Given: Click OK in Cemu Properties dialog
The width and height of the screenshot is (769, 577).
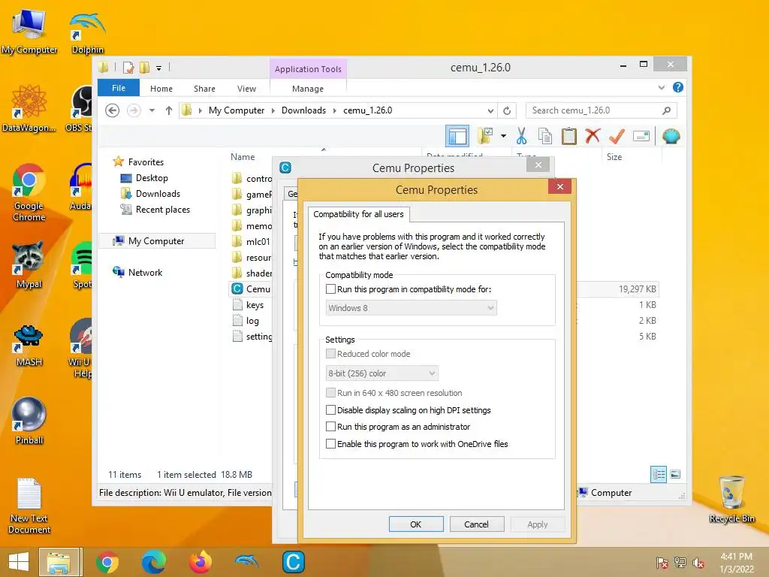Looking at the screenshot, I should 416,524.
